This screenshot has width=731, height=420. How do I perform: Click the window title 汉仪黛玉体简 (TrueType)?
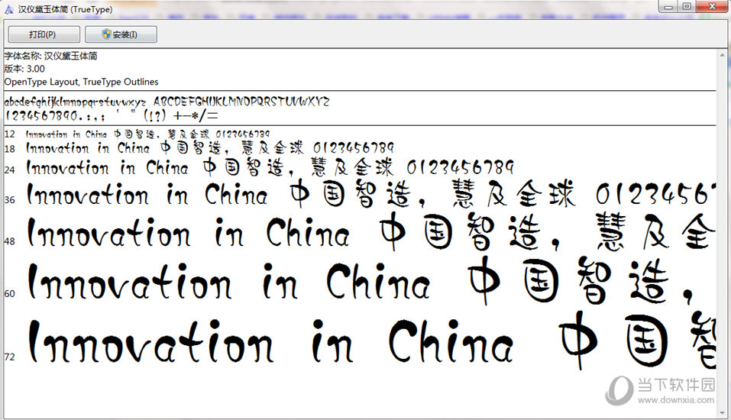[65, 9]
